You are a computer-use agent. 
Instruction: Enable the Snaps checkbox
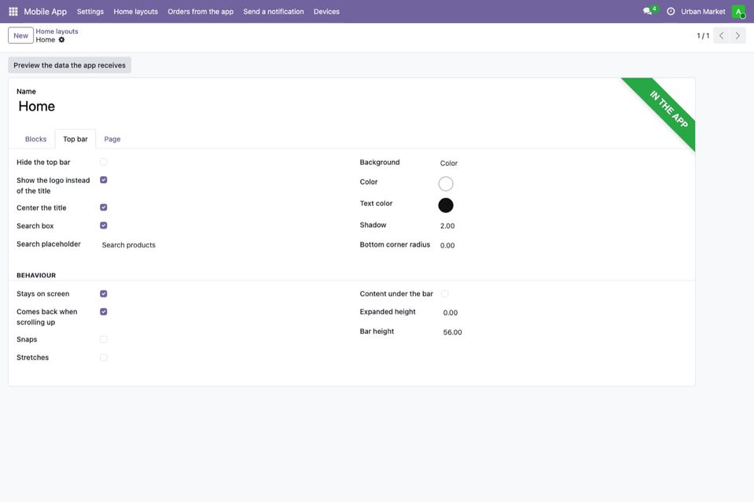pos(103,339)
